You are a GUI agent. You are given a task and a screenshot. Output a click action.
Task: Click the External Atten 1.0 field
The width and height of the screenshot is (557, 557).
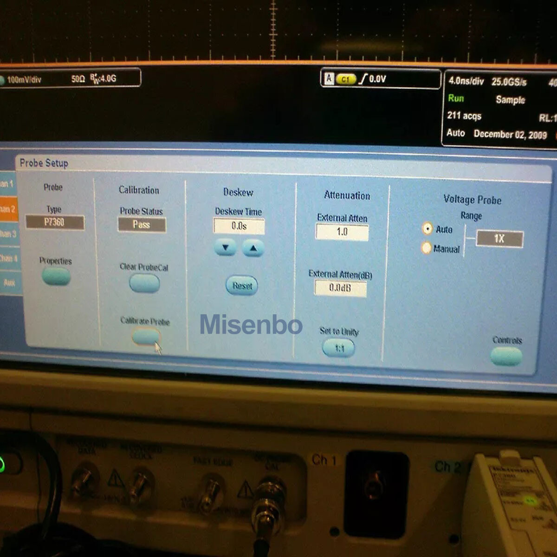[342, 232]
